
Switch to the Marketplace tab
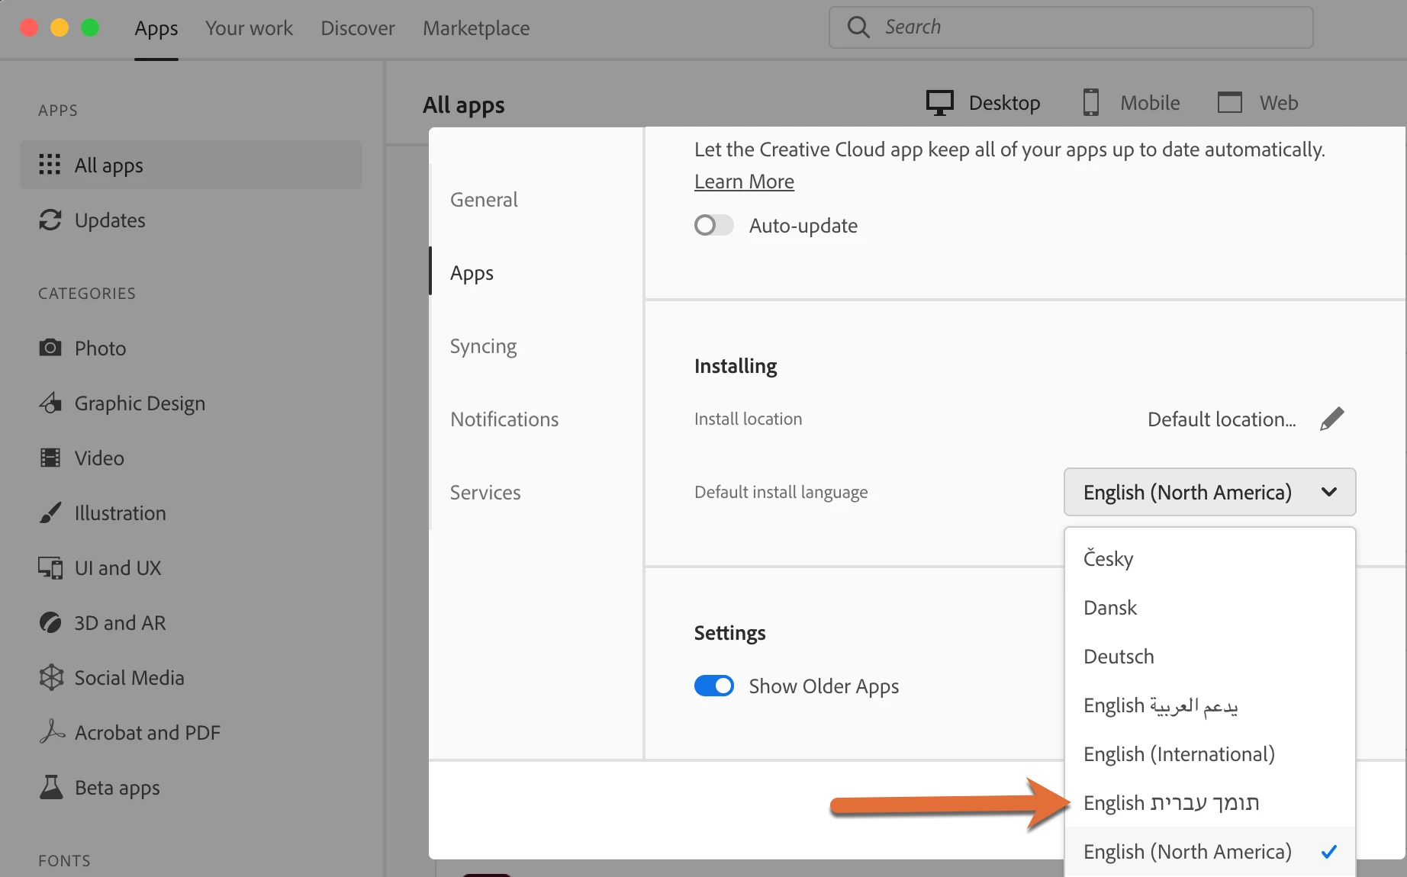(x=476, y=28)
